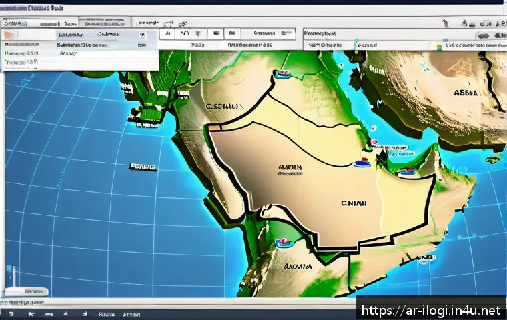The height and width of the screenshot is (320, 507).
Task: Select the marker on the southwestern Red Sea coast
Action: point(281,243)
